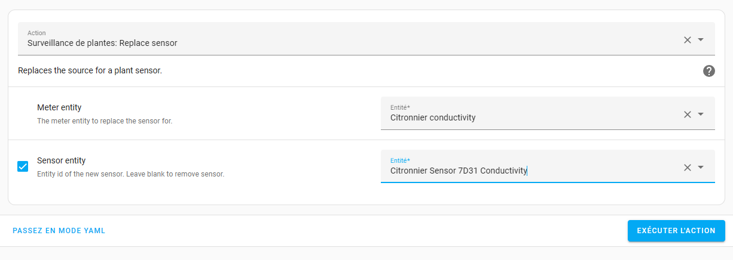Screen dimensions: 733x260
Task: Expand the Sensor entity dropdown arrow
Action: (x=701, y=168)
